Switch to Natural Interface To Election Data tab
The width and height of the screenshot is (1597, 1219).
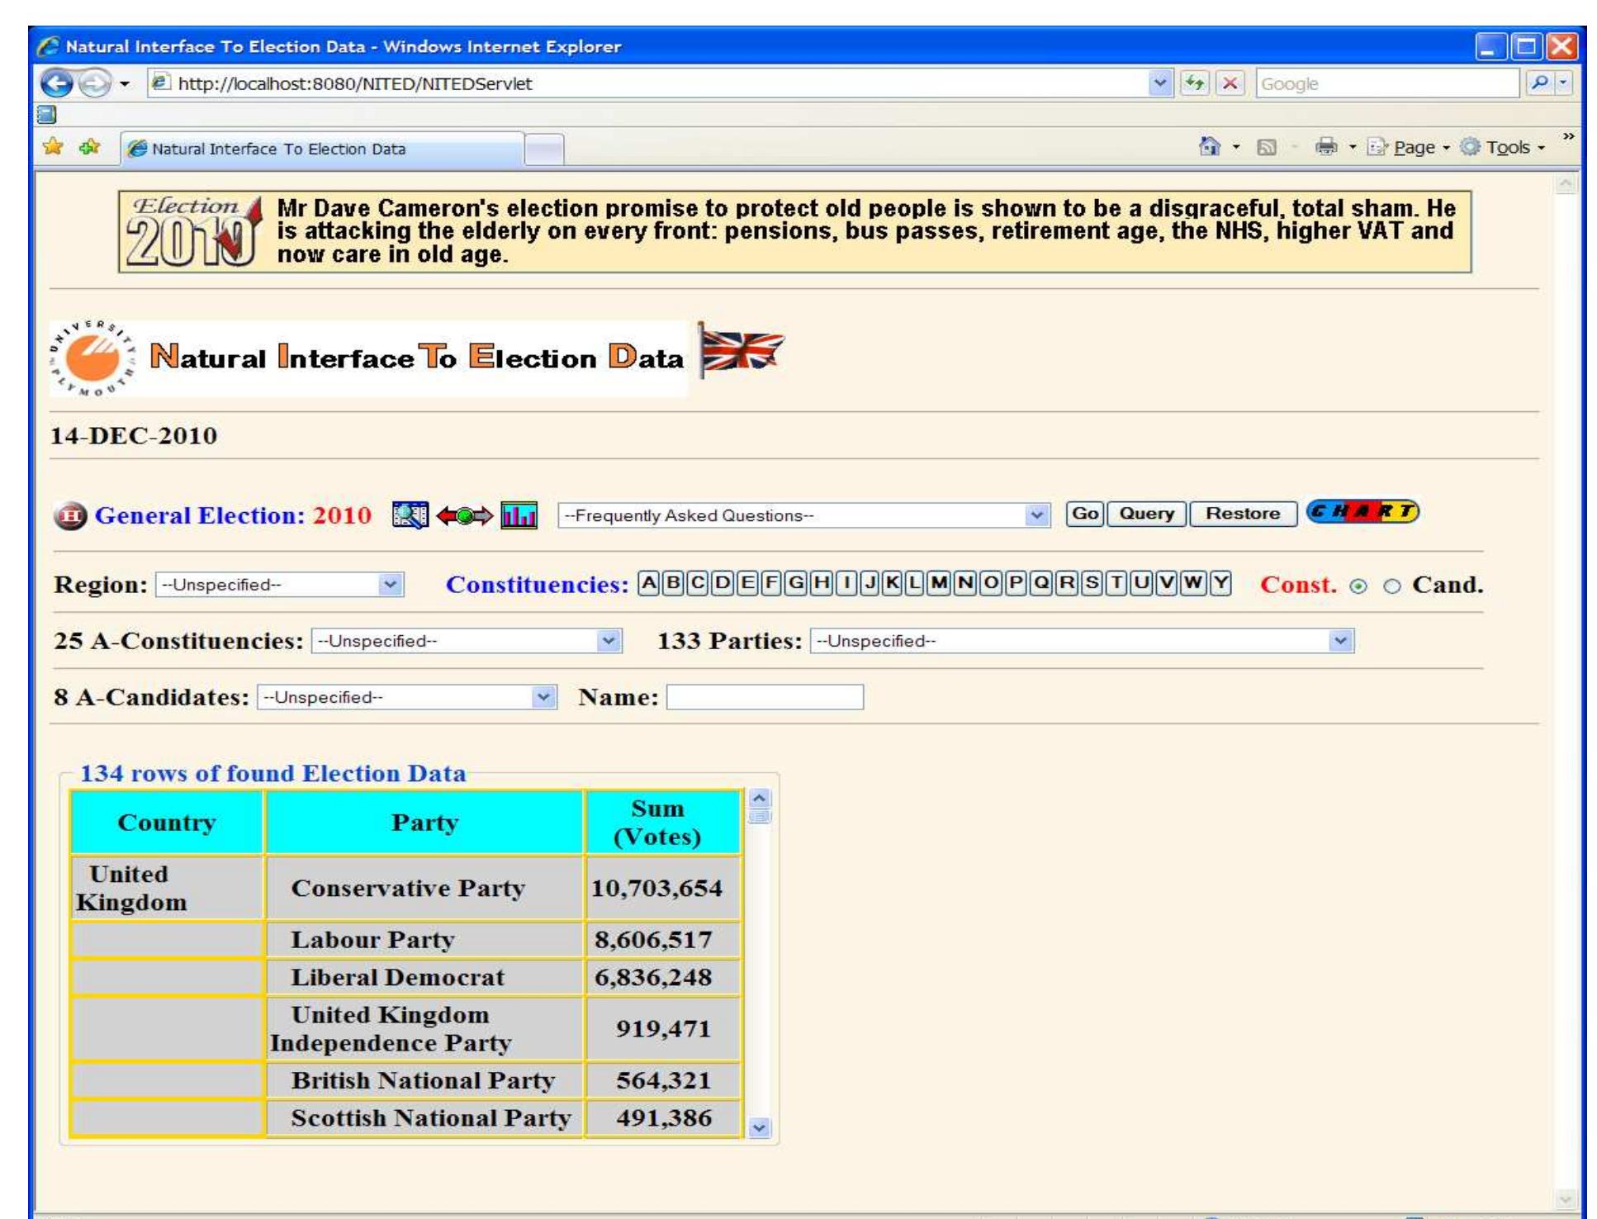point(322,149)
